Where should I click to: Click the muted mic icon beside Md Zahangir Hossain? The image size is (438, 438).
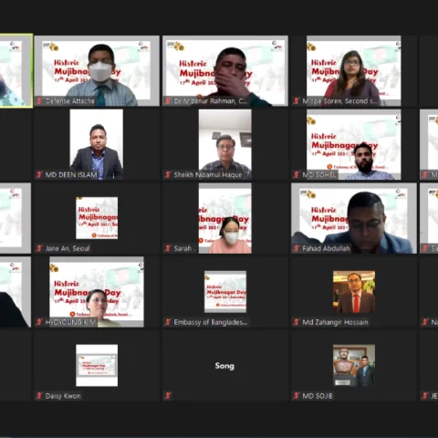coord(297,322)
